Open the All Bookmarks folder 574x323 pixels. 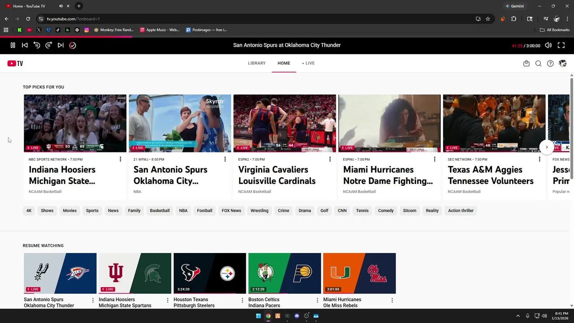point(555,30)
